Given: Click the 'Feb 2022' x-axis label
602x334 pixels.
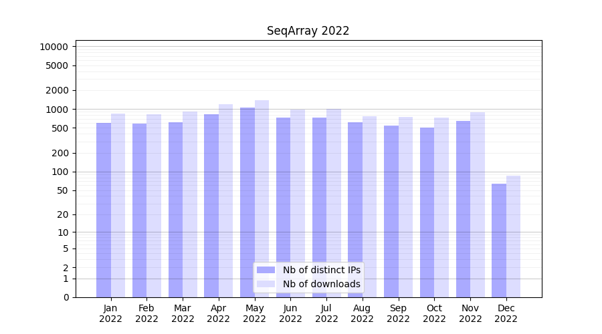Looking at the screenshot, I should coord(146,313).
